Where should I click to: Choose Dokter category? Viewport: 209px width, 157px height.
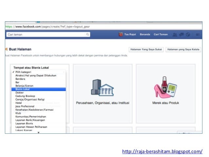click(39, 92)
